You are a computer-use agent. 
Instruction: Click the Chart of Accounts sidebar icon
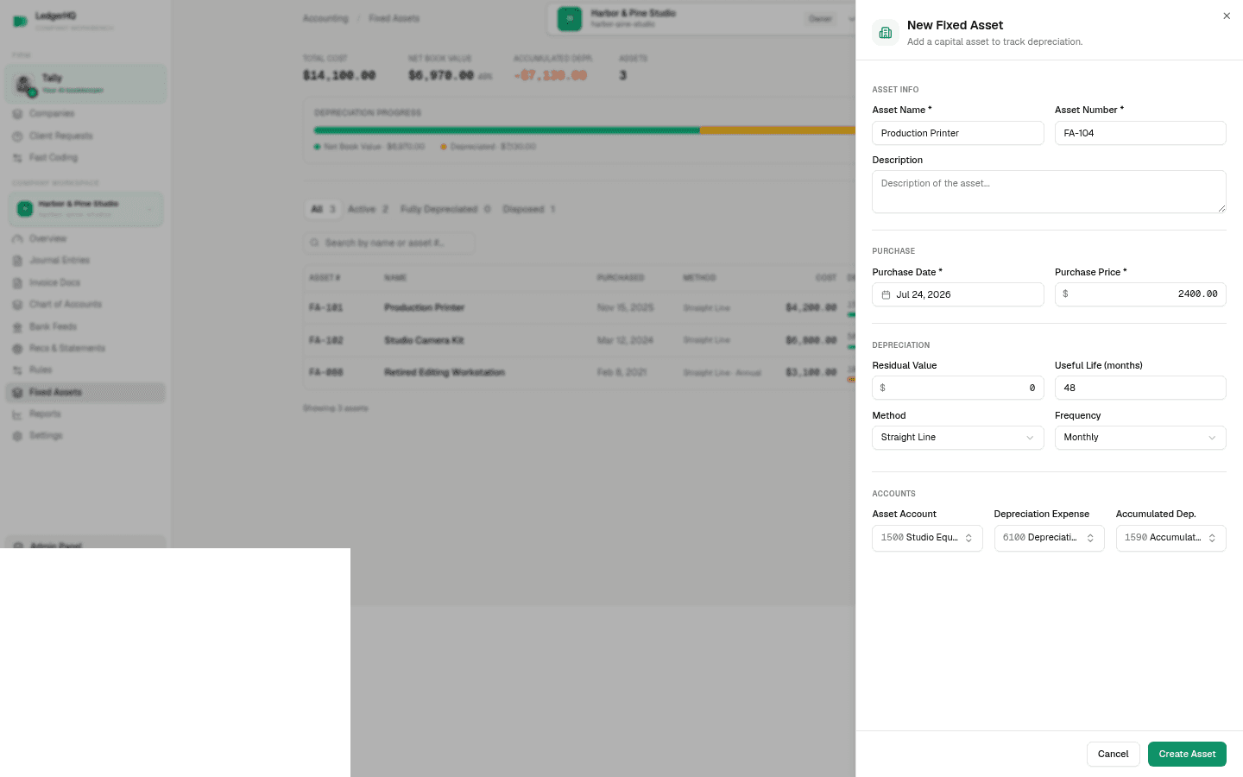(x=17, y=304)
